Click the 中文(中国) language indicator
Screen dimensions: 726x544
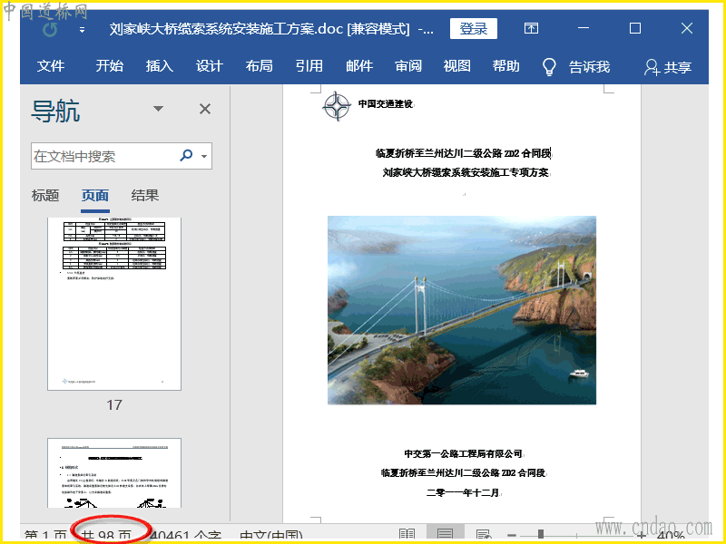271,536
